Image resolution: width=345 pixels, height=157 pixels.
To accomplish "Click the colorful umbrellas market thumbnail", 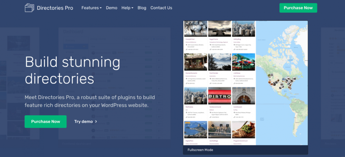I will pyautogui.click(x=243, y=62).
